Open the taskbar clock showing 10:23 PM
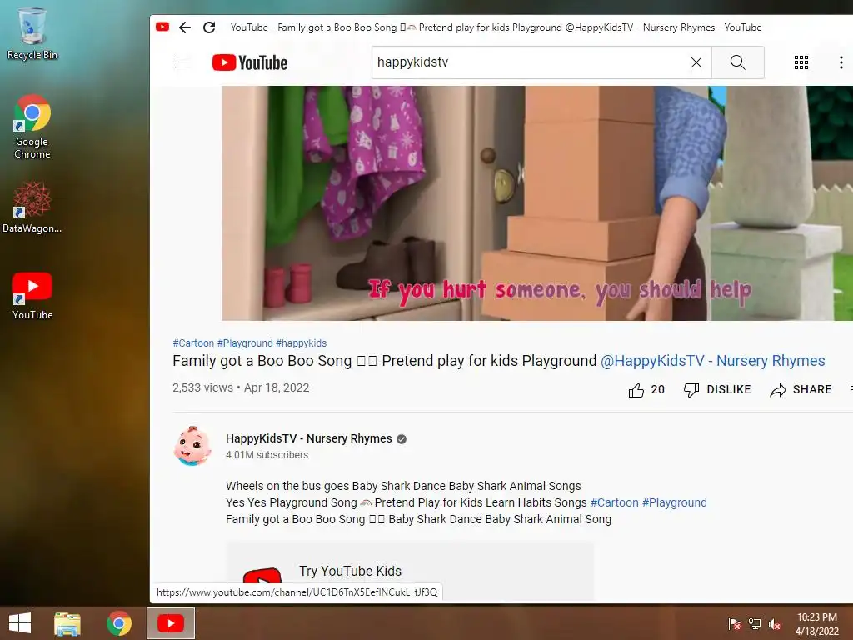This screenshot has height=640, width=853. (816, 623)
